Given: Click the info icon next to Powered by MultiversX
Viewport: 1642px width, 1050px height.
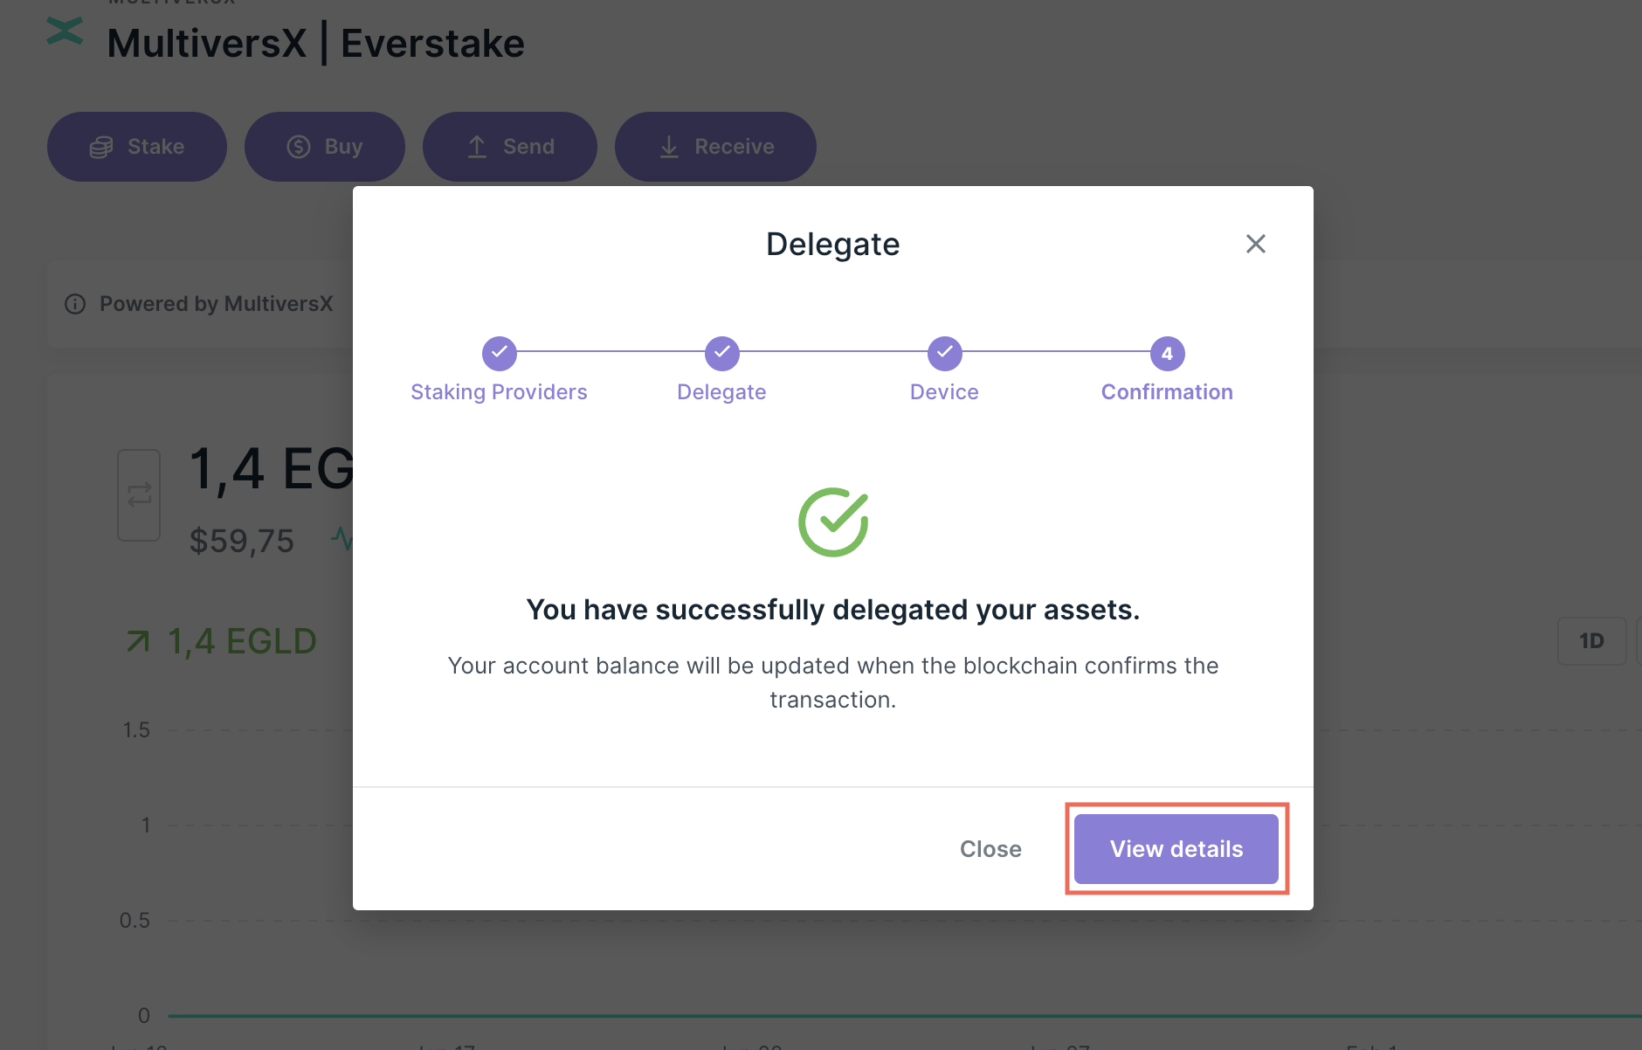Looking at the screenshot, I should (x=74, y=303).
